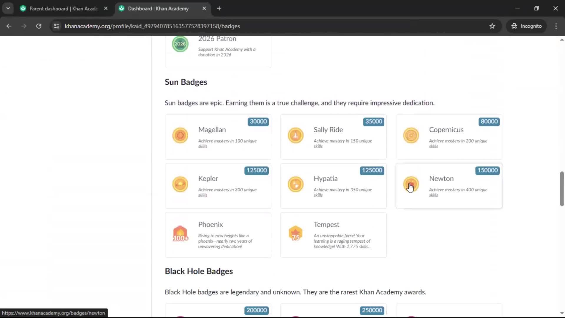Screen dimensions: 565x318
Task: Click the Black Hole Badges heading
Action: (x=199, y=271)
